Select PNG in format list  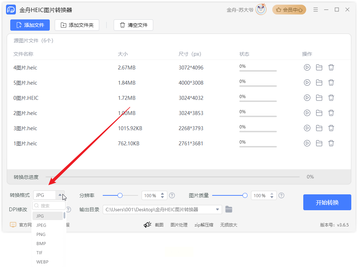(48, 235)
